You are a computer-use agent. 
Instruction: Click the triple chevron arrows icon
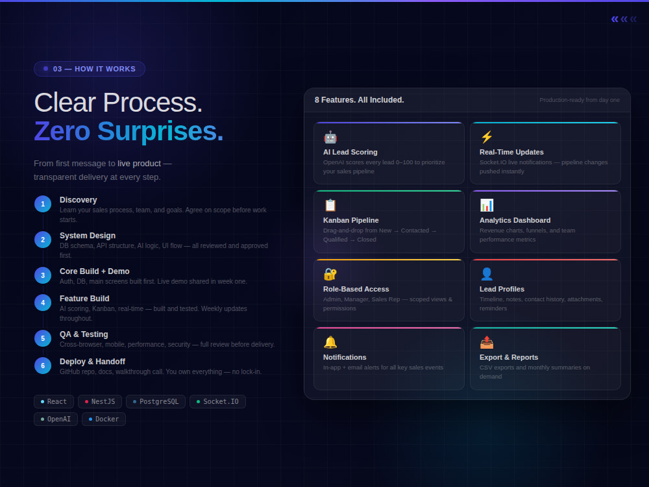(624, 19)
